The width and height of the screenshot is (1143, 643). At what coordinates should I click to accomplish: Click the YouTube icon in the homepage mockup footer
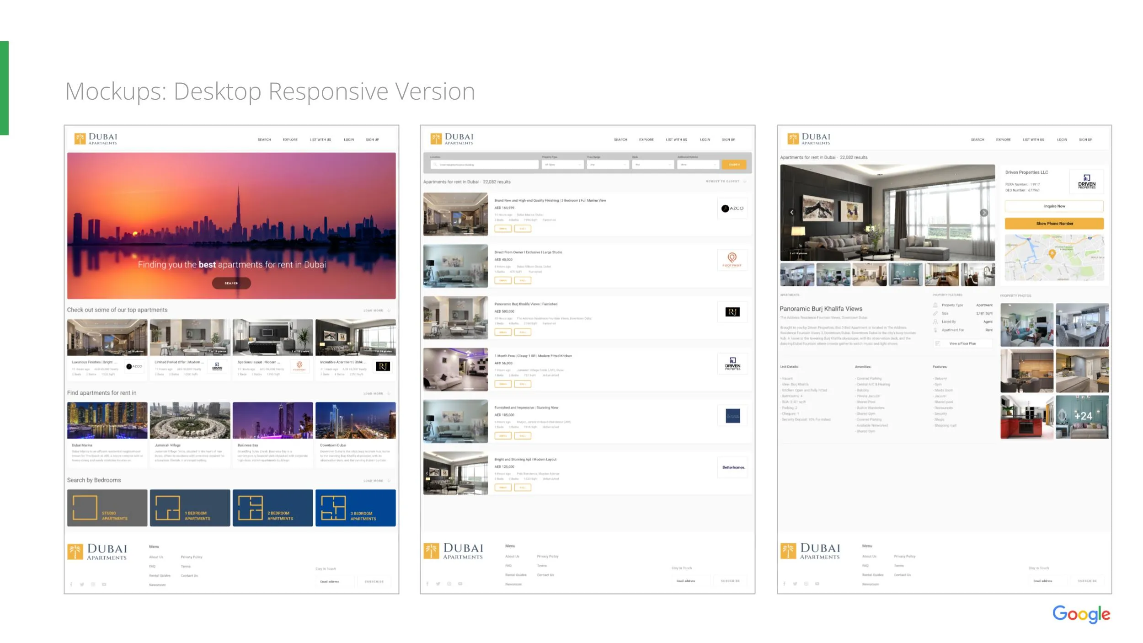(104, 584)
